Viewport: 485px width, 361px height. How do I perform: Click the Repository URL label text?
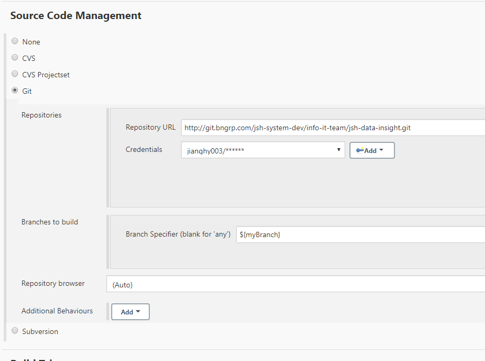(x=150, y=127)
